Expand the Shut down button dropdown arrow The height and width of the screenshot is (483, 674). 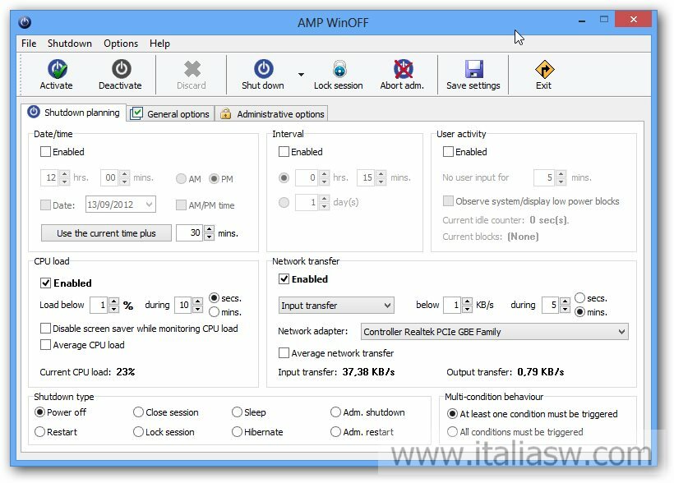(301, 75)
